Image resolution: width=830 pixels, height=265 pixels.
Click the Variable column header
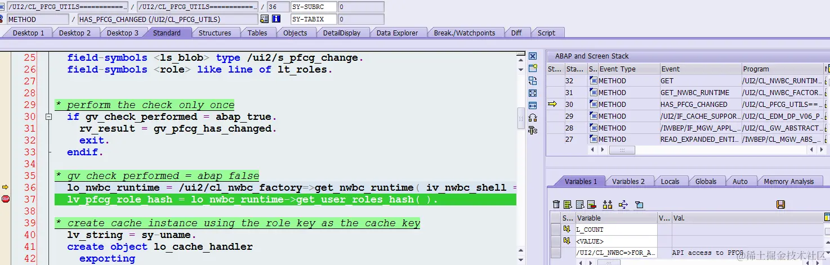(x=616, y=218)
